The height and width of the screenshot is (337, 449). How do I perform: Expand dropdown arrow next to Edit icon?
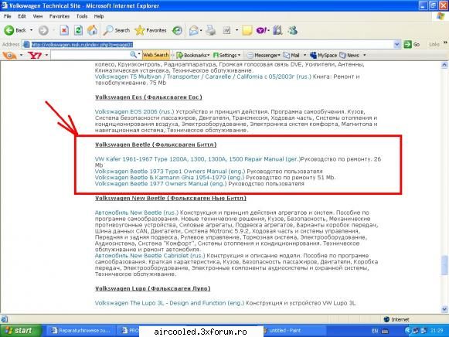(236, 30)
